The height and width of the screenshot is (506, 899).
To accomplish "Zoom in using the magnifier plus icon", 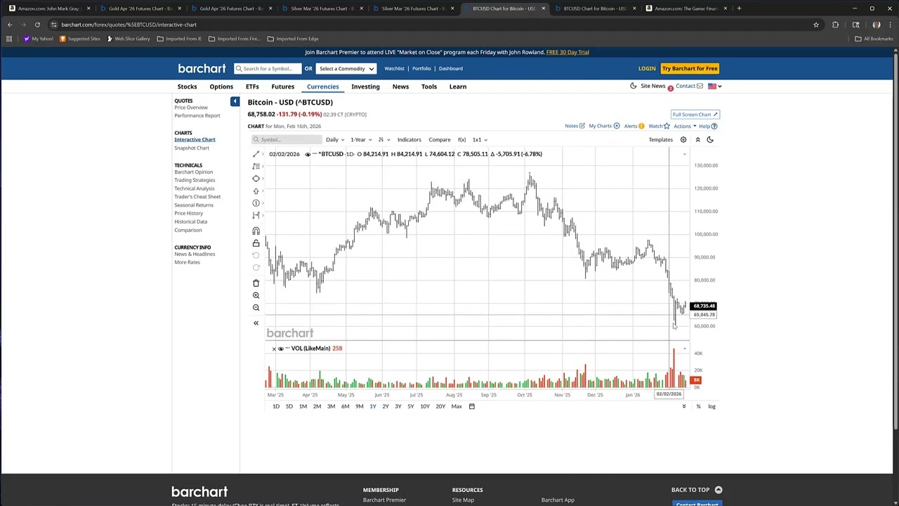I will 256,295.
